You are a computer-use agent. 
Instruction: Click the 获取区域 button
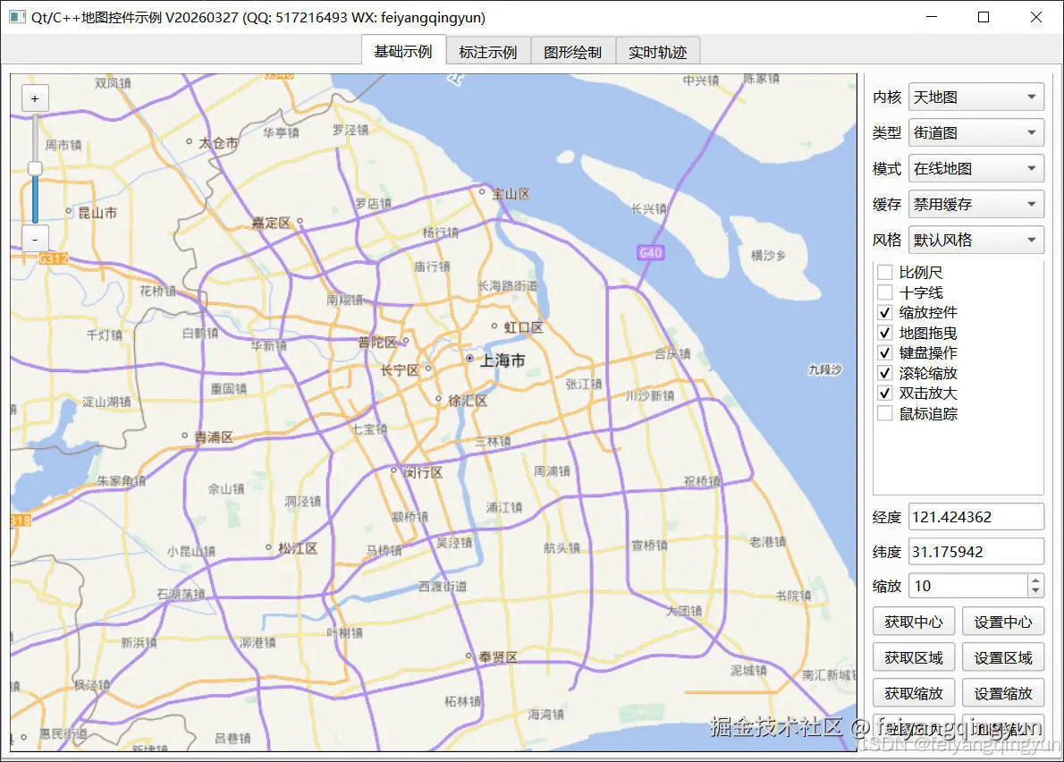pos(914,657)
